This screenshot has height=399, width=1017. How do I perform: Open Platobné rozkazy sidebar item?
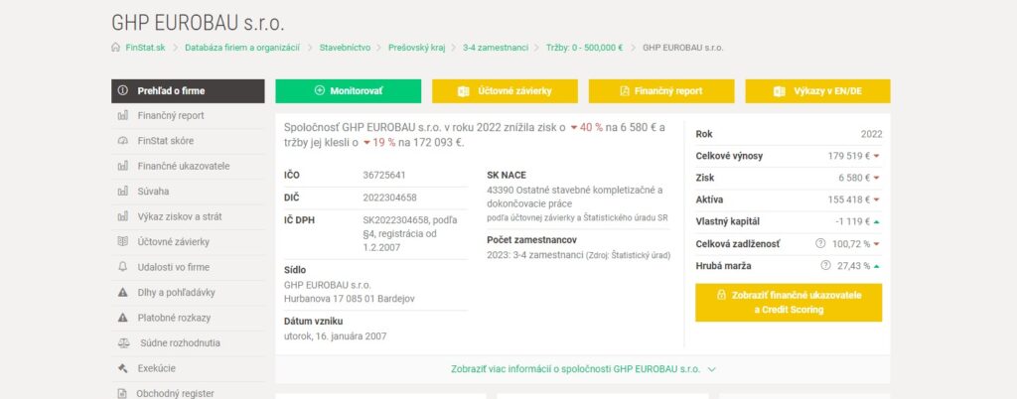click(188, 318)
